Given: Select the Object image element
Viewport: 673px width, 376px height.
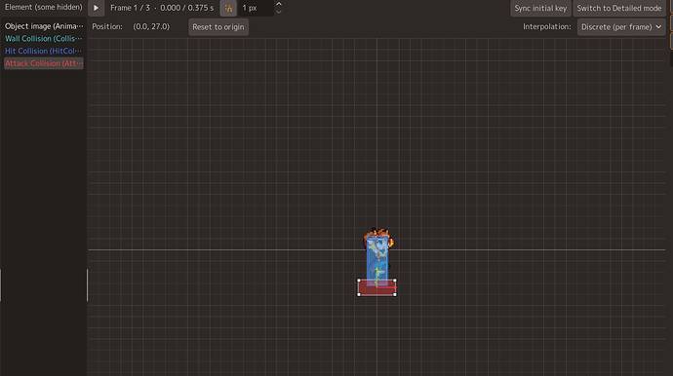Looking at the screenshot, I should (x=44, y=26).
